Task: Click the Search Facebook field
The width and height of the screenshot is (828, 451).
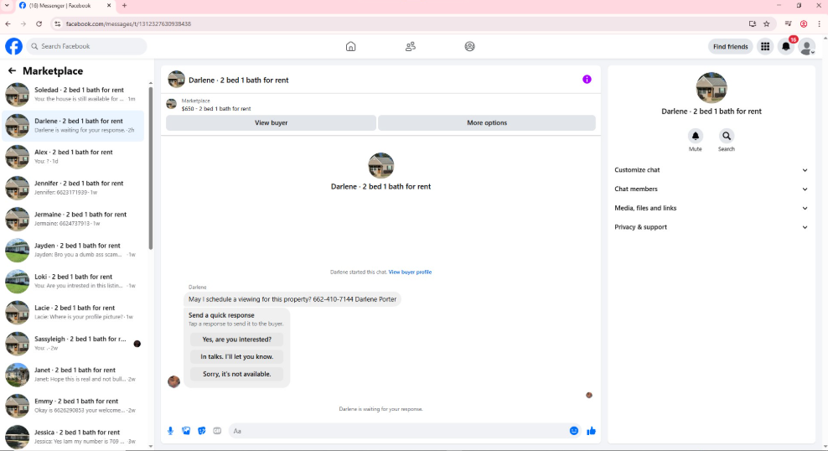Action: pyautogui.click(x=86, y=46)
